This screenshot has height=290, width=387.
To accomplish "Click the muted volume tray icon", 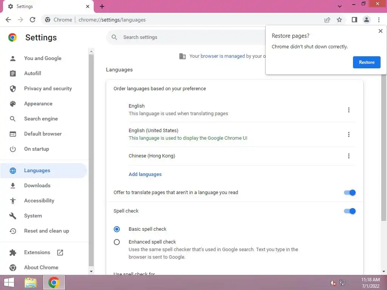I will 333,283.
